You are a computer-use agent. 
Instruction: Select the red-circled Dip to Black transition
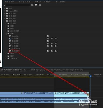click(14, 51)
